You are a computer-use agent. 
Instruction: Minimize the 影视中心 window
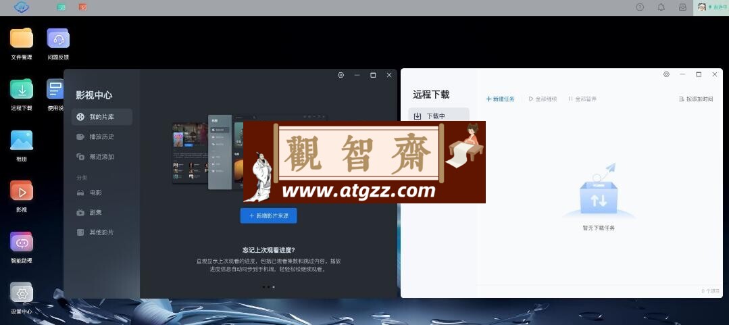357,75
